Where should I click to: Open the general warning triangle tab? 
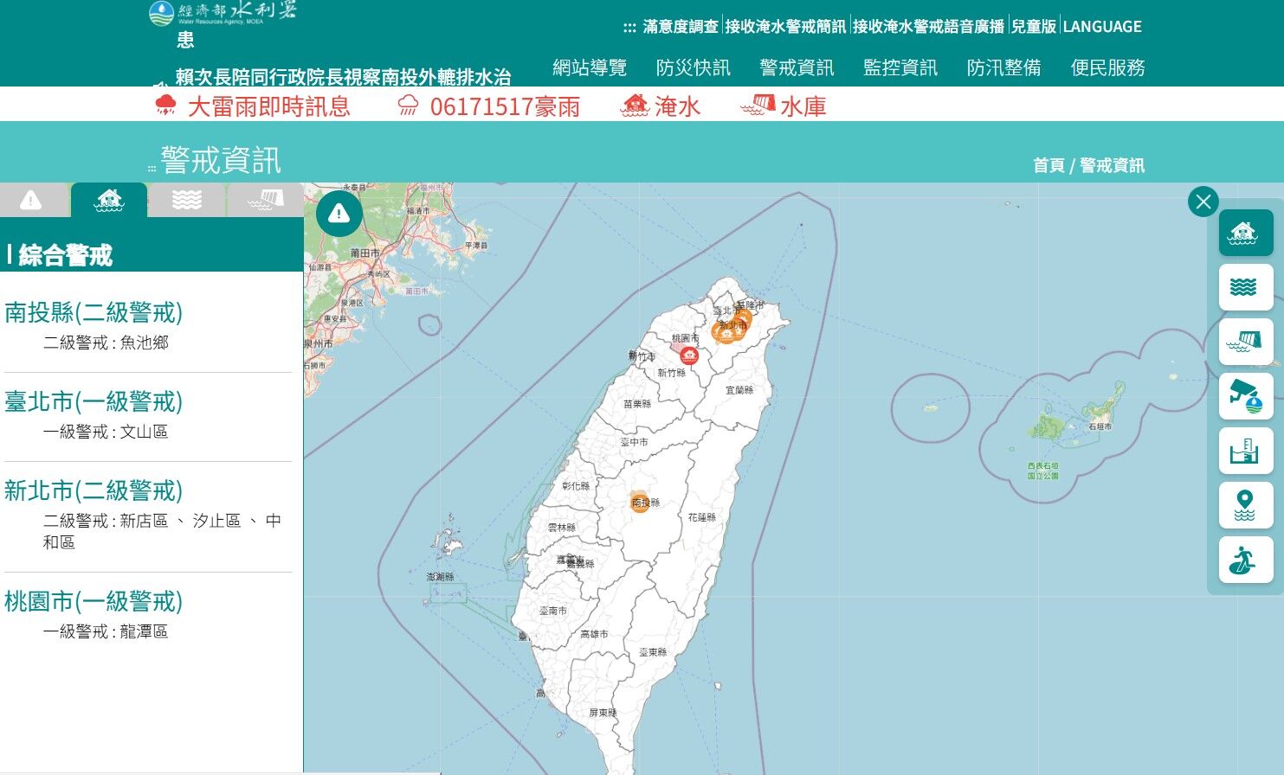(x=31, y=200)
